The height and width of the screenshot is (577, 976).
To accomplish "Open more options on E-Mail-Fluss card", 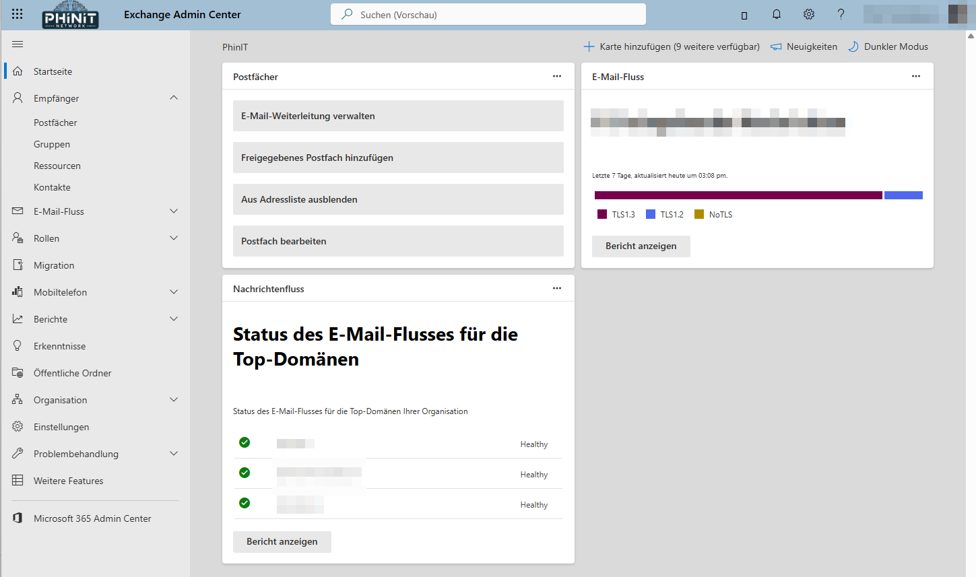I will pyautogui.click(x=916, y=76).
